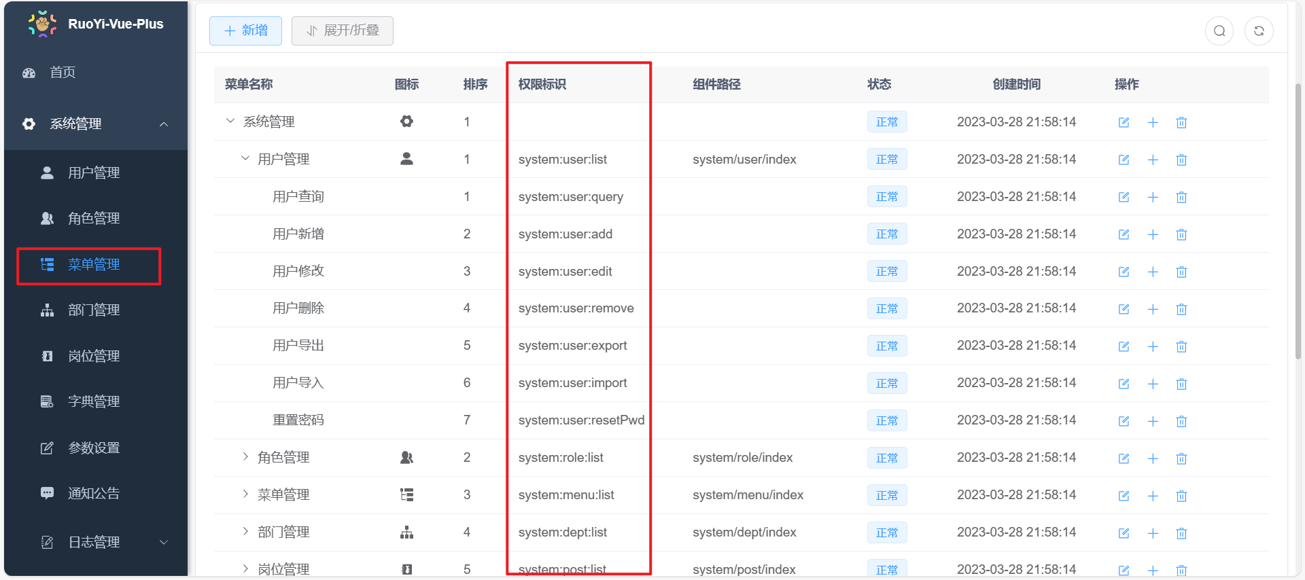Expand the 角色管理 tree row
Screen dimensions: 1305x580
point(245,456)
